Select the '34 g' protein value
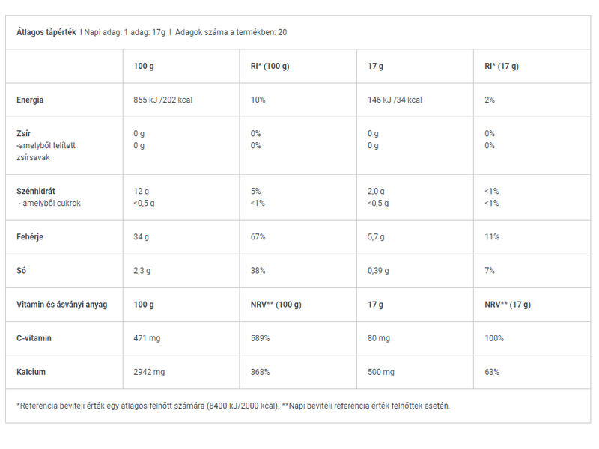This screenshot has width=599, height=449. tap(142, 237)
